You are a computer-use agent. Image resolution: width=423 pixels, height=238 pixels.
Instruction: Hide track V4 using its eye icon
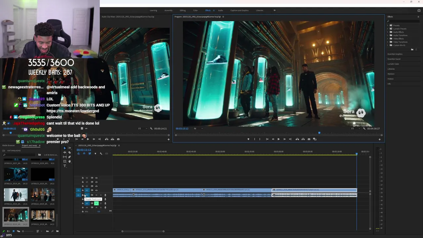coord(96,178)
